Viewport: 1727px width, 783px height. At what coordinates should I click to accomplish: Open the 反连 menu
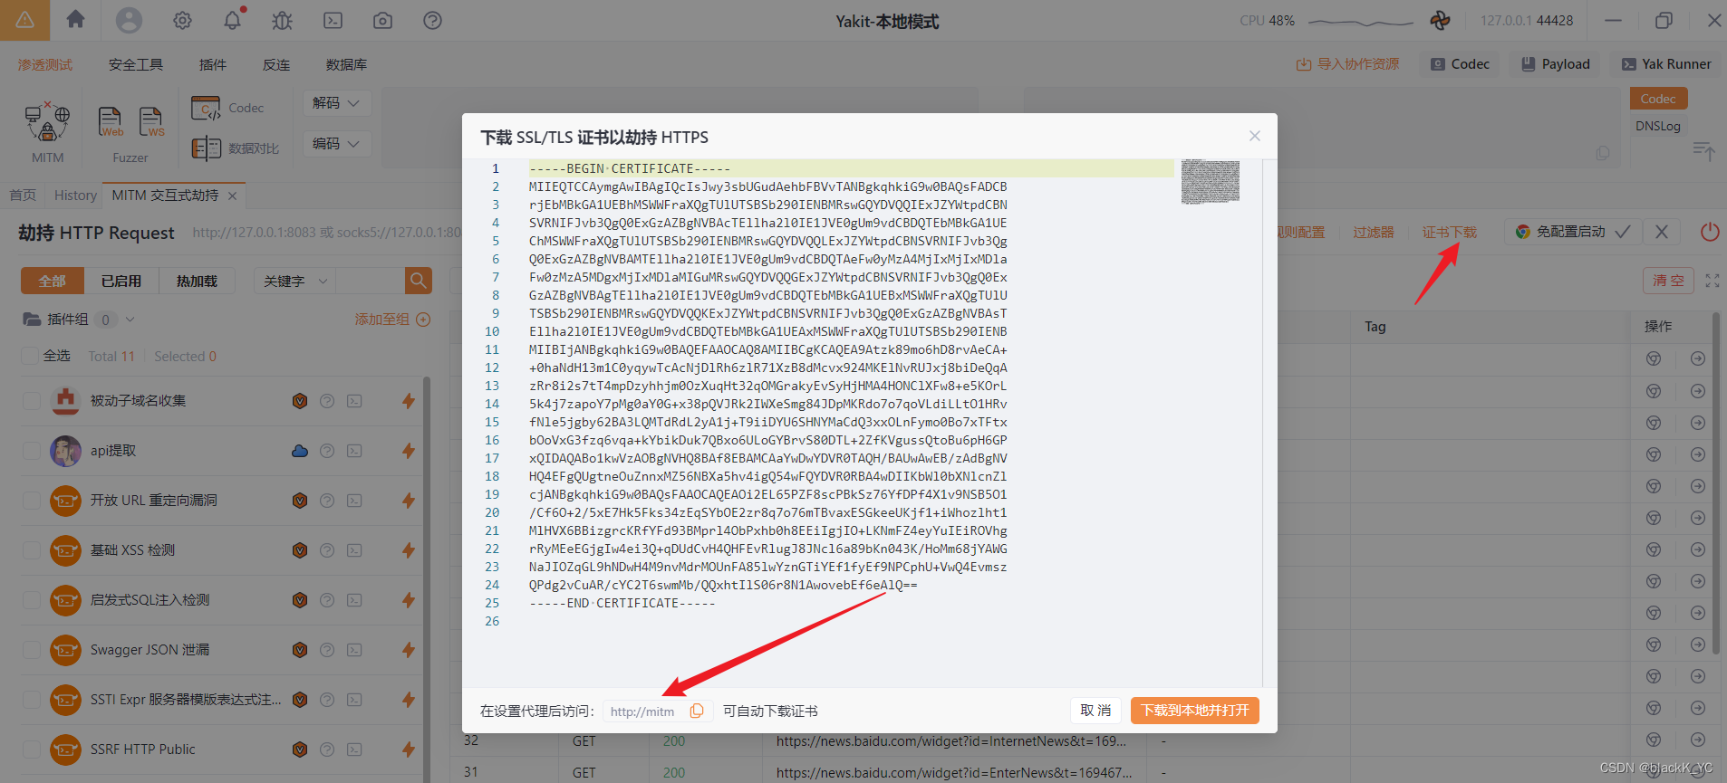tap(276, 64)
